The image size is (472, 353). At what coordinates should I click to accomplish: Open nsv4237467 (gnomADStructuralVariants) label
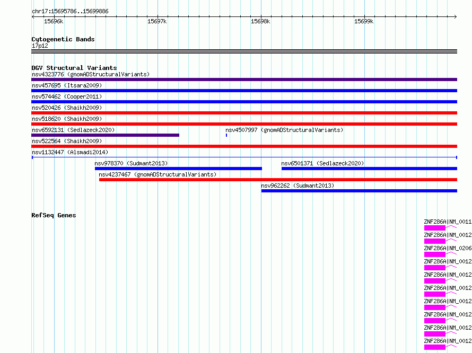[x=158, y=174]
